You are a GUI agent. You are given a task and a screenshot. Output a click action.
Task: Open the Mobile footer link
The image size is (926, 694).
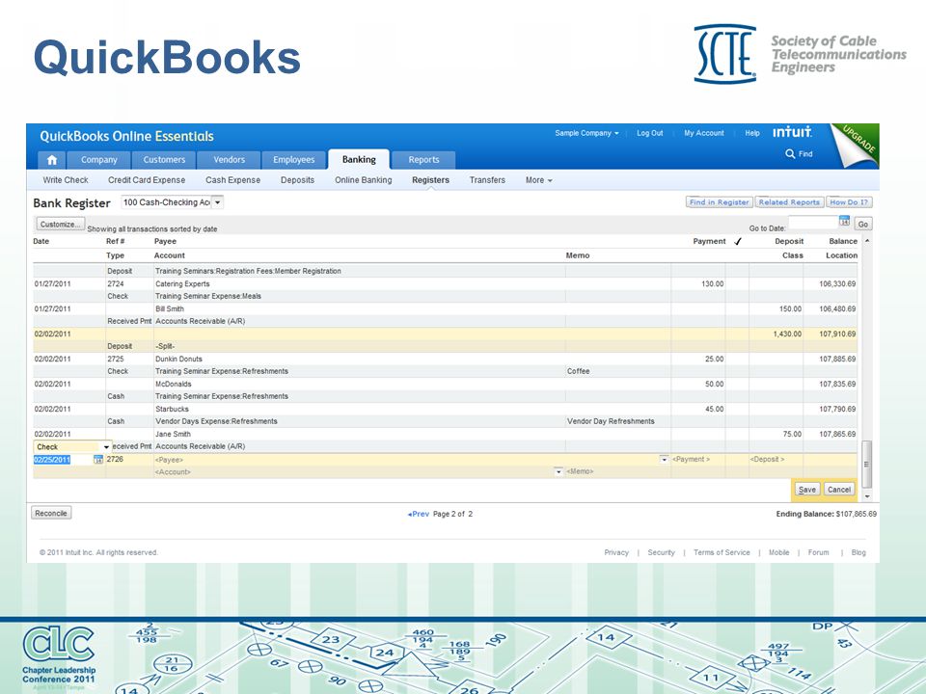coord(779,553)
